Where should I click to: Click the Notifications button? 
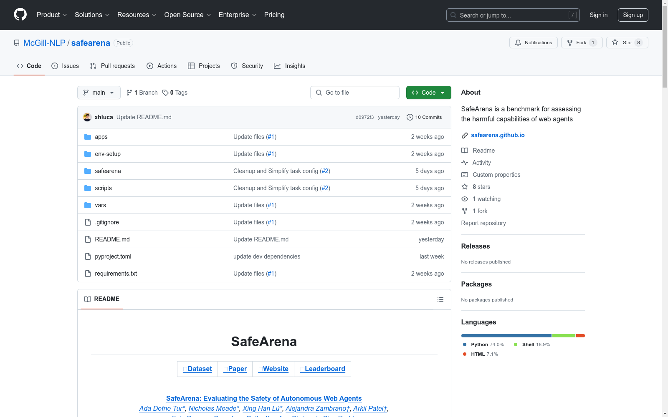pyautogui.click(x=534, y=43)
